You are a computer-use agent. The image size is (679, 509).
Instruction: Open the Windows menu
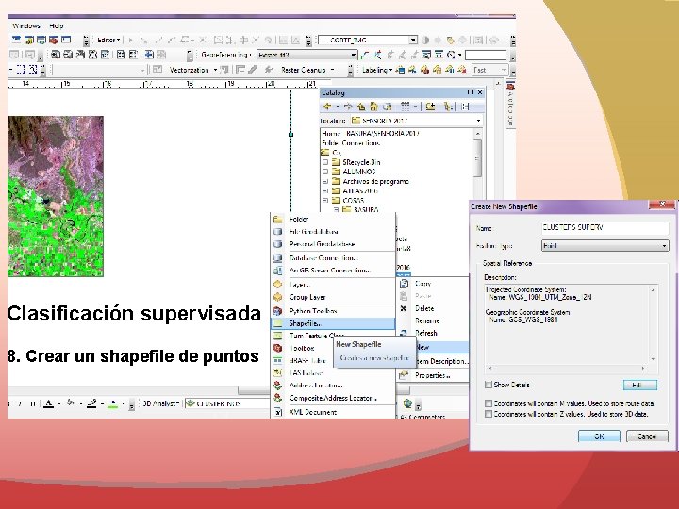26,26
